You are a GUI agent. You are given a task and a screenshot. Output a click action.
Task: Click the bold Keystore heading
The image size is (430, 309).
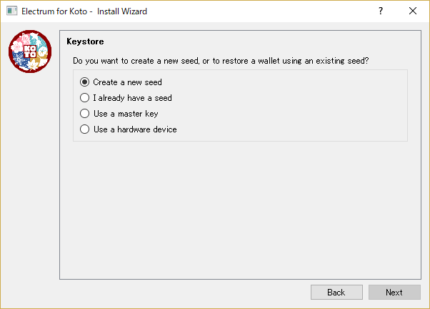[85, 41]
